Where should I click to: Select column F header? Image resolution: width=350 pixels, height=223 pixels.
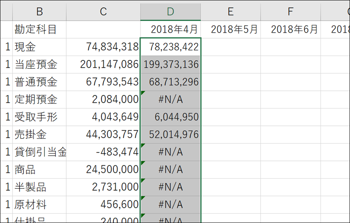pos(291,12)
